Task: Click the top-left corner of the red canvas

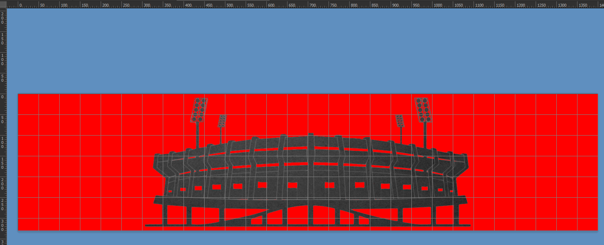Action: tap(19, 95)
